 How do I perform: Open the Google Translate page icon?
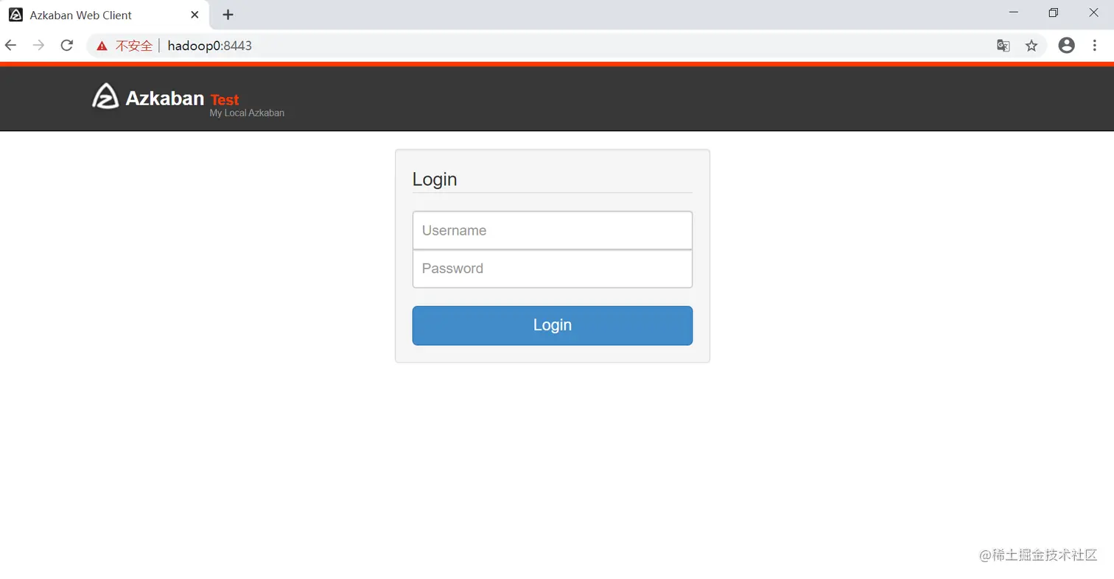[x=1003, y=46]
